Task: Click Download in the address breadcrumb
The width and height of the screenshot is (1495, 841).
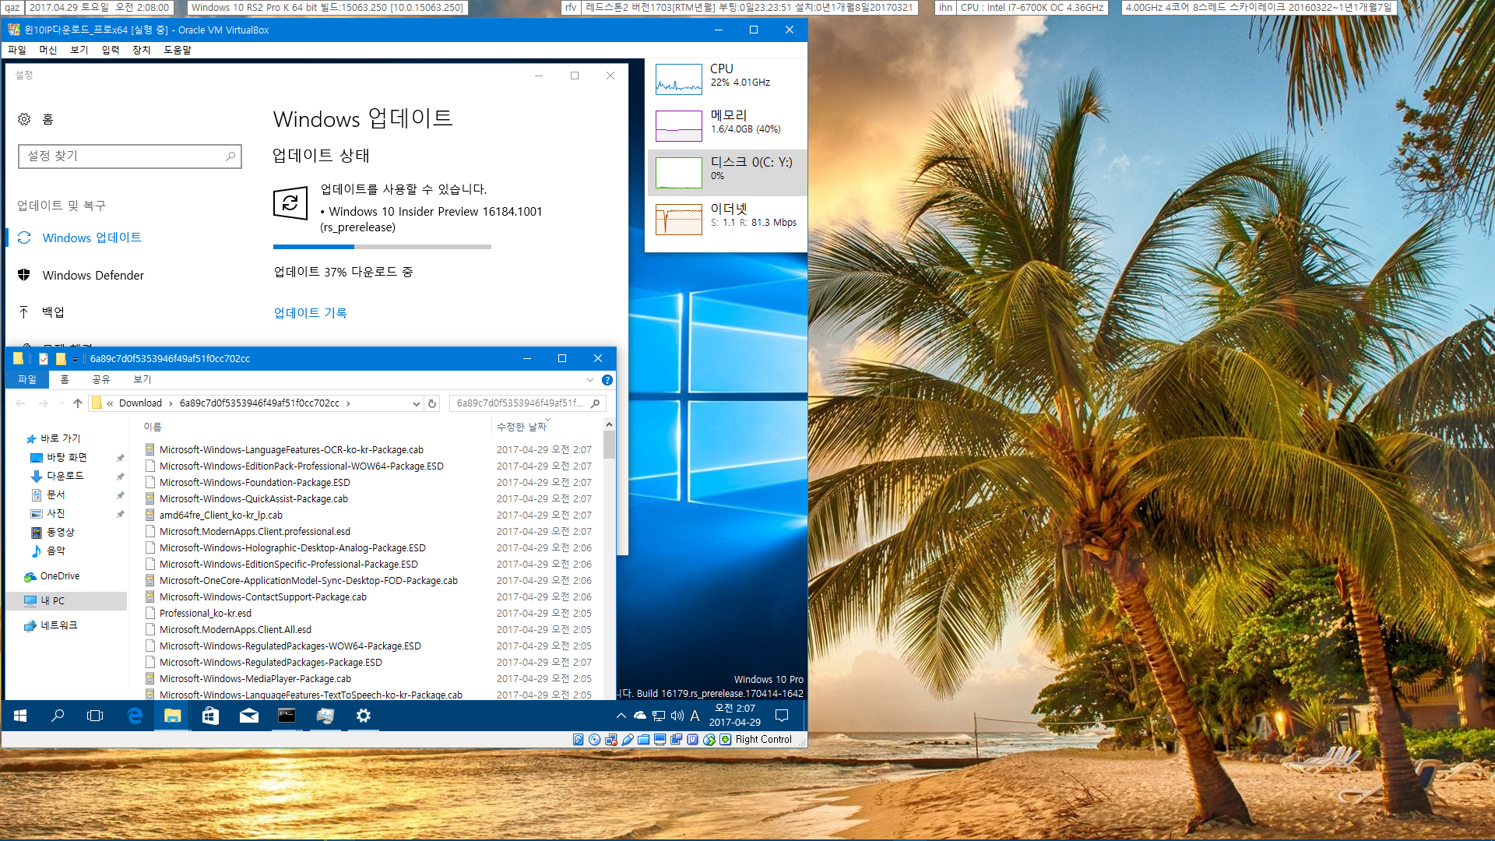Action: 140,403
